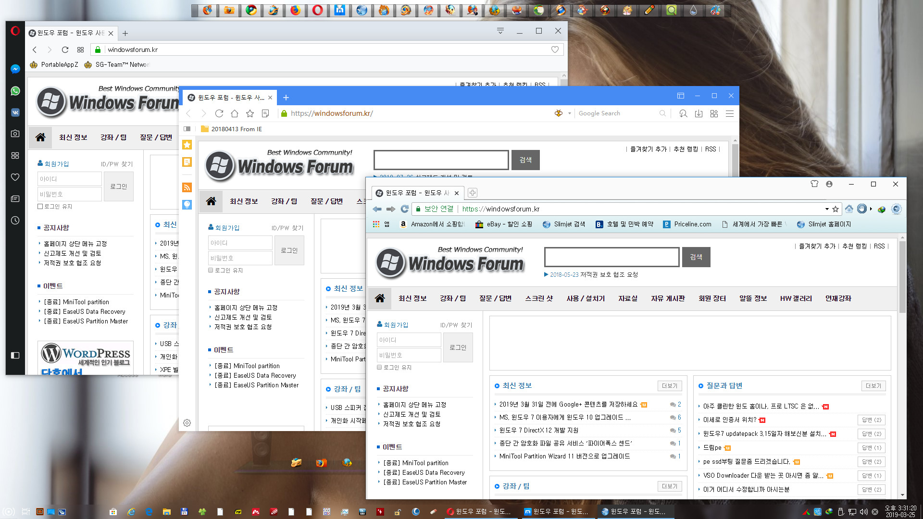The image size is (923, 519).
Task: Launch Firefox from the top dock
Action: click(296, 10)
